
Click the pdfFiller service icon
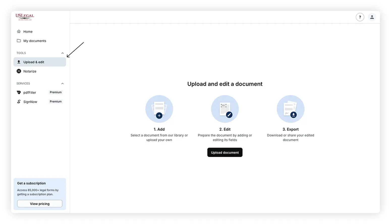click(x=19, y=92)
